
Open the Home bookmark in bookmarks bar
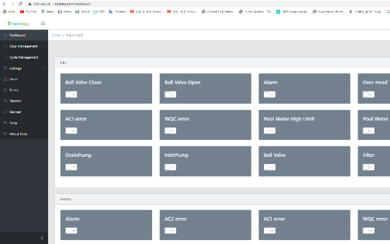click(x=64, y=12)
